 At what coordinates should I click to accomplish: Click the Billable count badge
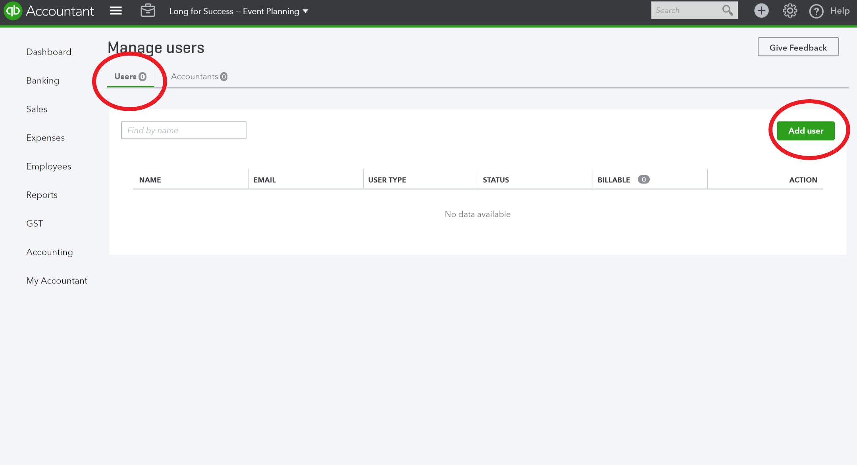pyautogui.click(x=643, y=179)
